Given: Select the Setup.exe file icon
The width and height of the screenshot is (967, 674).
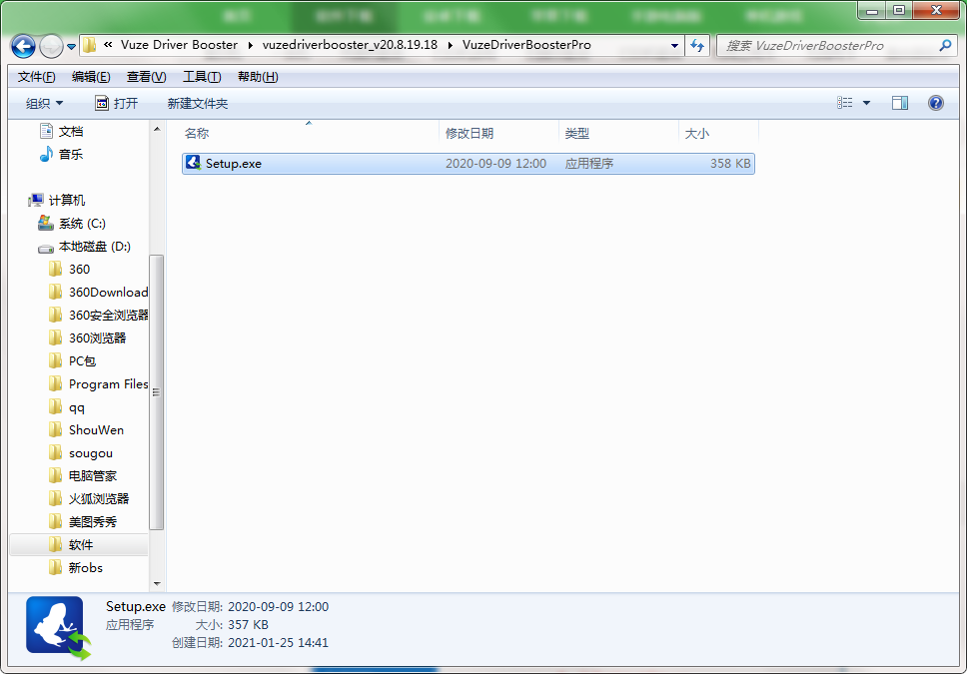Looking at the screenshot, I should (193, 163).
